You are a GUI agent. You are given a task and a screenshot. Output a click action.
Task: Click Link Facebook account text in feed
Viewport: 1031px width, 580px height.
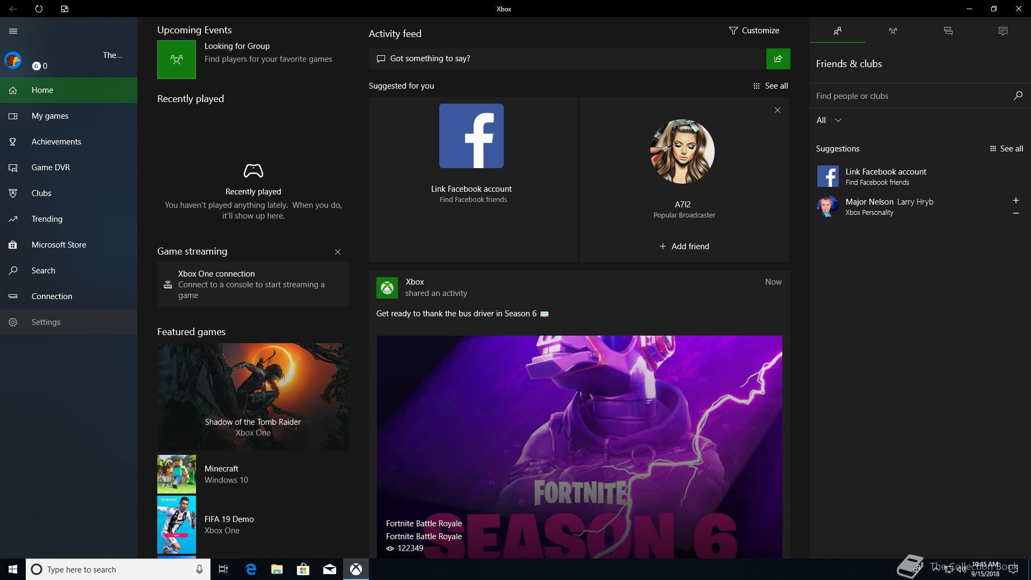click(471, 189)
